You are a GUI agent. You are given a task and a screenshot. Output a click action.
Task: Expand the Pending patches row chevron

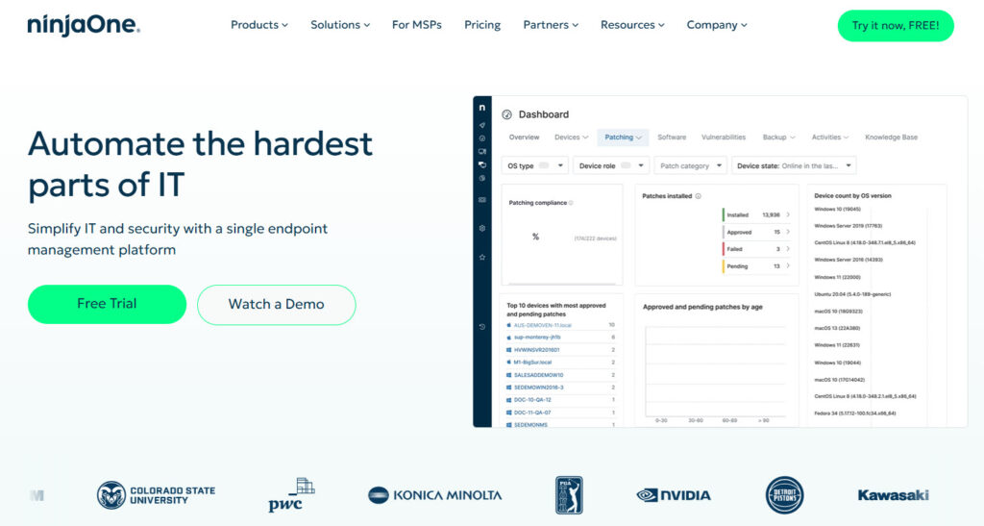[x=788, y=265]
